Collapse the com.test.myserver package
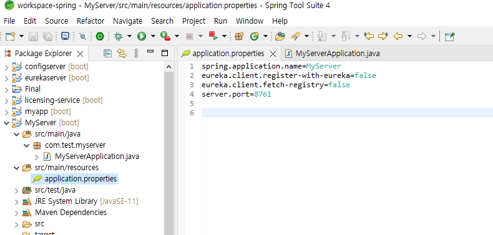Viewport: 493px width, 235px height. tap(26, 146)
